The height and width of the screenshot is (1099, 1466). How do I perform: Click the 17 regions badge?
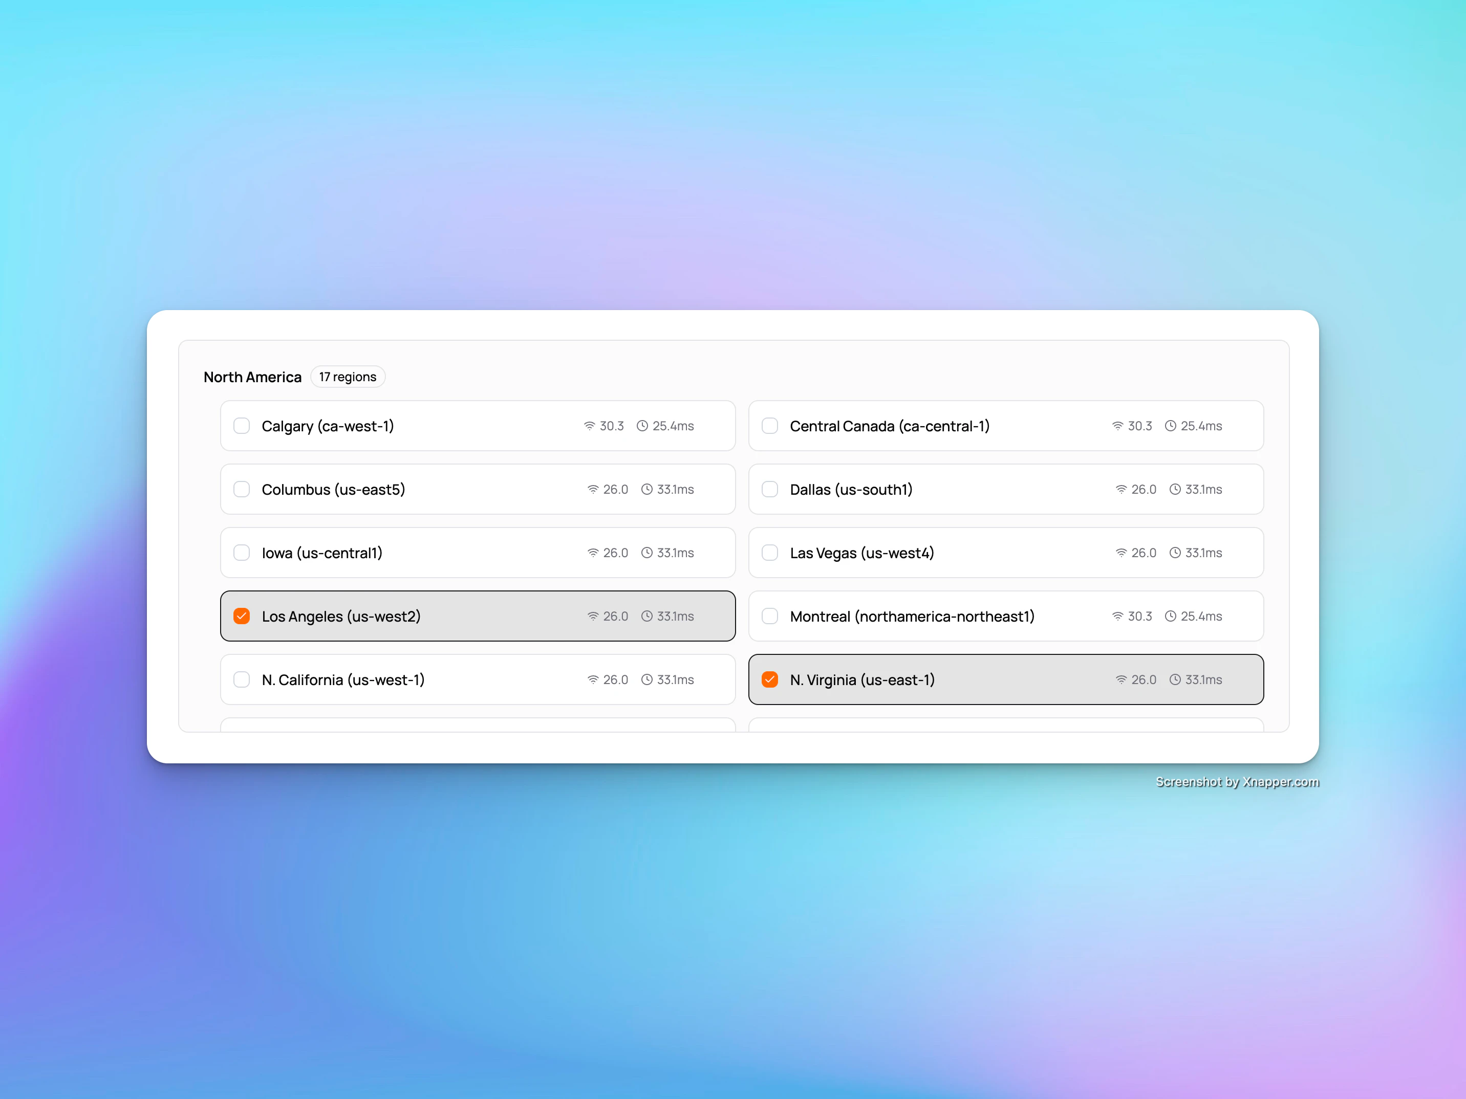point(347,377)
